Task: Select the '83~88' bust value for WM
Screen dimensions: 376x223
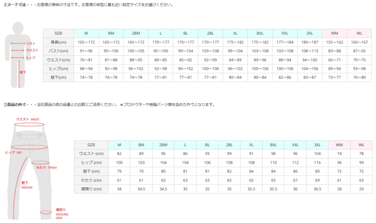Action: click(334, 51)
